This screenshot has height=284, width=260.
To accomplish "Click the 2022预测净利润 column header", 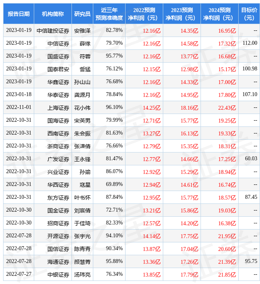I will (144, 14).
